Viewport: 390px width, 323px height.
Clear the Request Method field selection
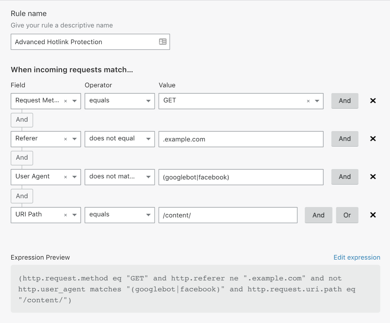[65, 101]
